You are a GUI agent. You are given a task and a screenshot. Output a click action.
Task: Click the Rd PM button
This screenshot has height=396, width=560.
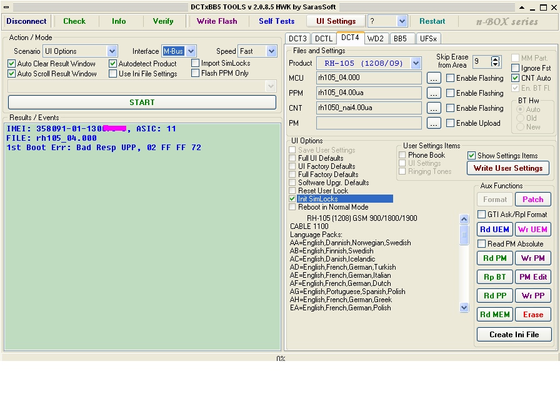pyautogui.click(x=494, y=258)
